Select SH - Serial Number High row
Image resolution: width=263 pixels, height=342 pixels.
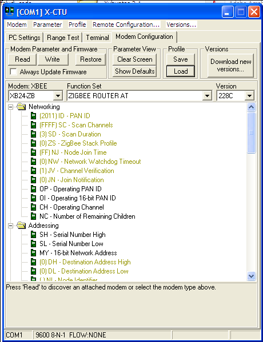[73, 235]
